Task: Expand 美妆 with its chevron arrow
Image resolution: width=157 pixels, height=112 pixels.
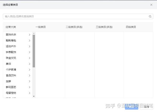Action: tap(29, 64)
